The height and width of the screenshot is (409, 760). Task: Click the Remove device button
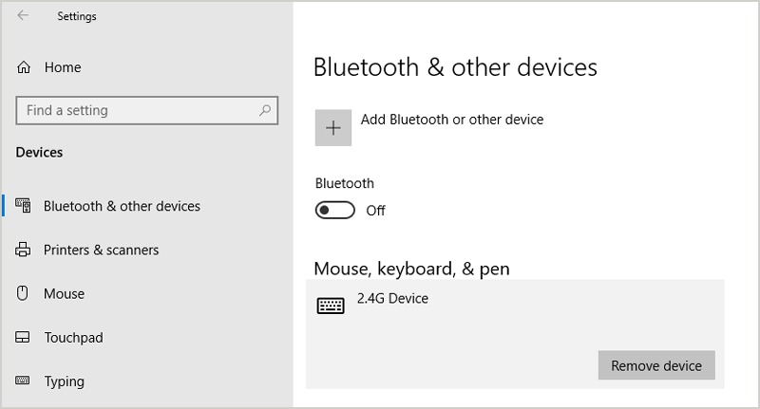tap(655, 365)
